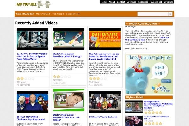Open 10 Bizarre Towns On Earth link
This screenshot has height=126, width=189.
click(103, 117)
